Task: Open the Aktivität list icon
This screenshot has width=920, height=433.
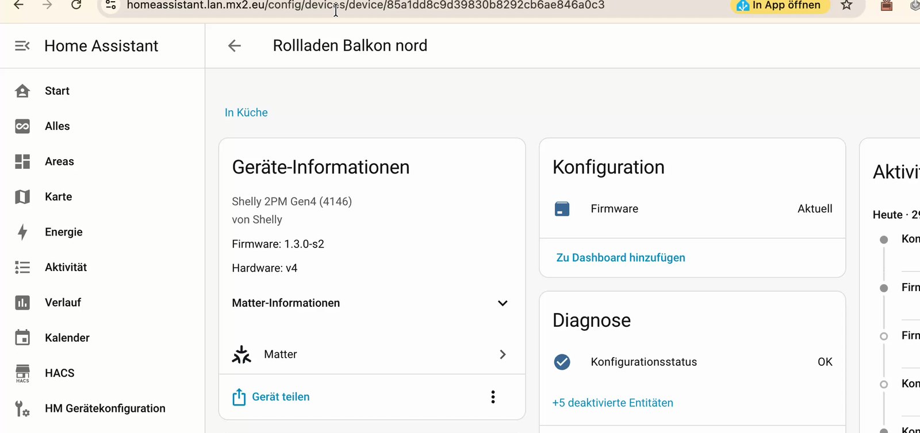Action: [22, 267]
